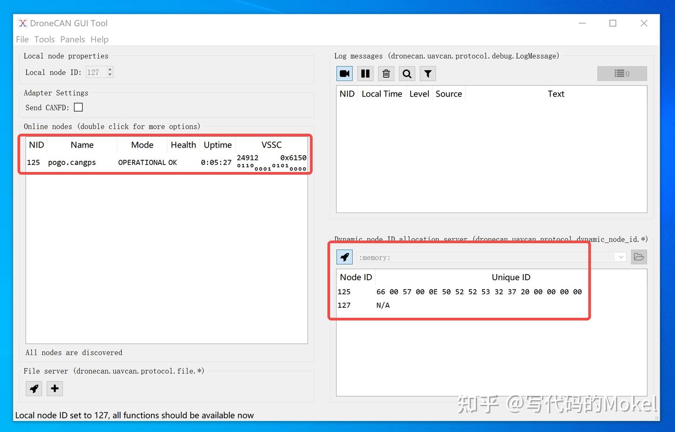Select node 127 in the allocation table
Viewport: 675px width, 432px height.
pyautogui.click(x=344, y=305)
